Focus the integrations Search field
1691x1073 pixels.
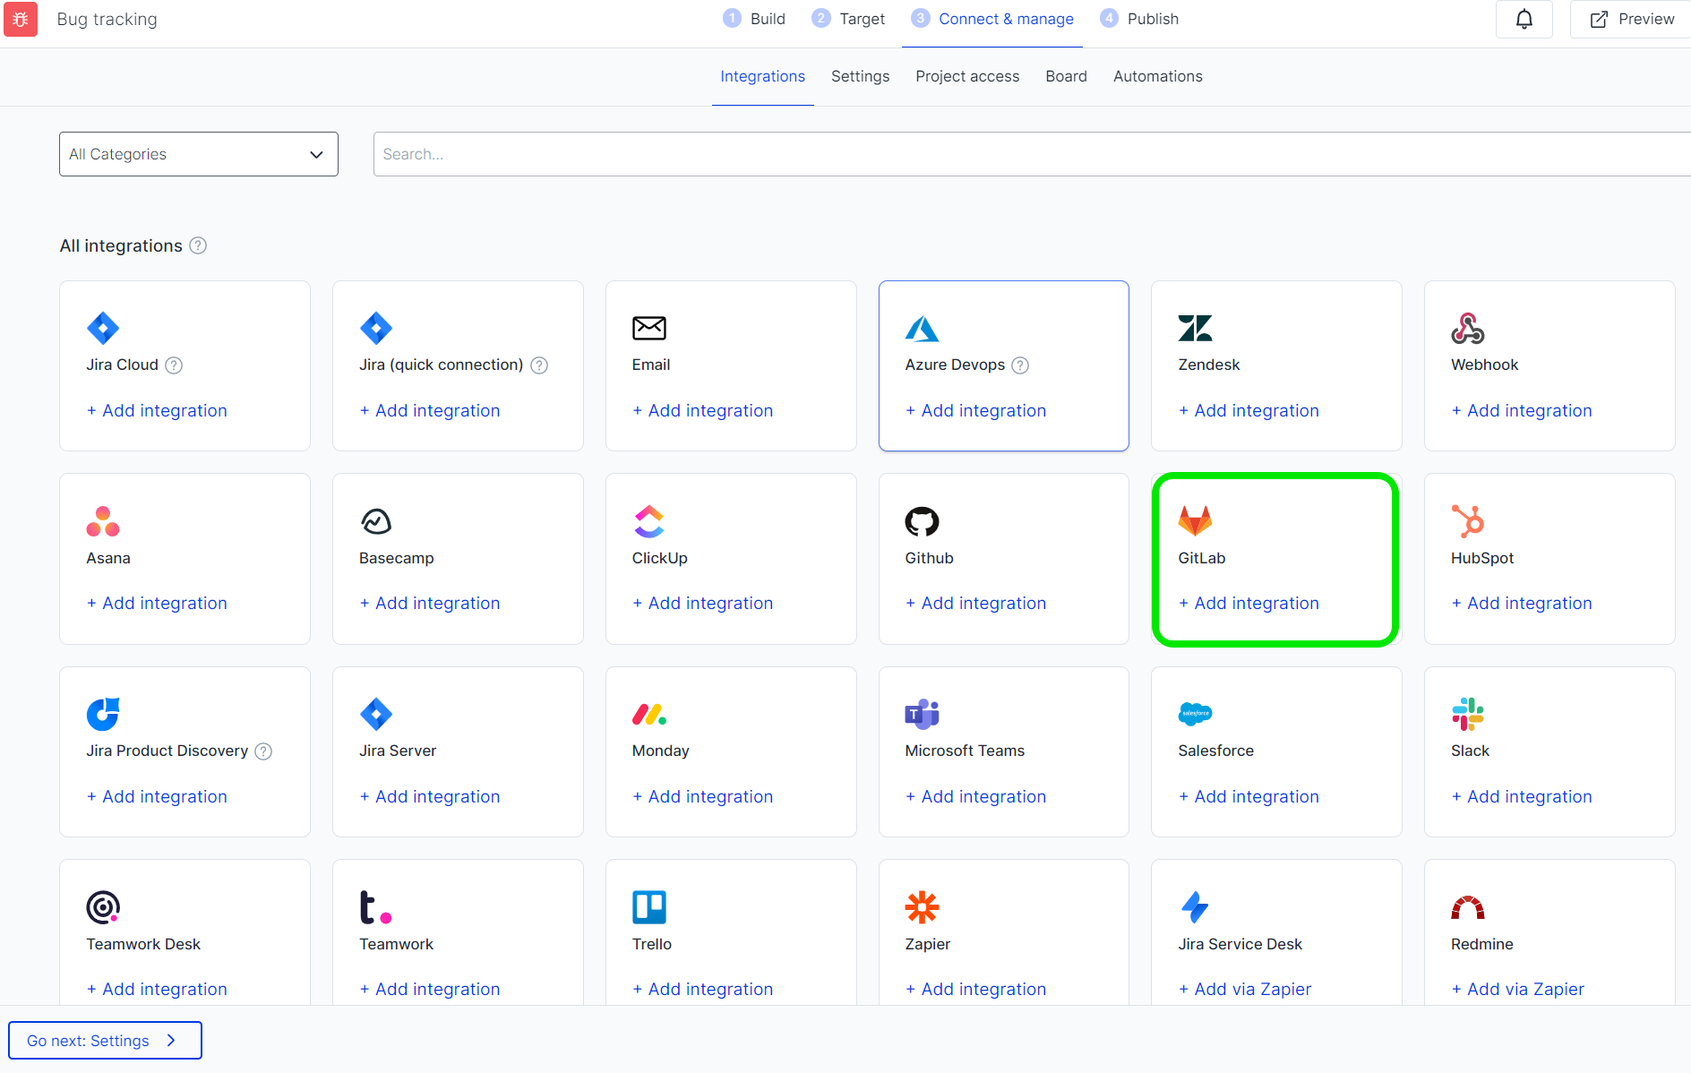coord(1032,154)
